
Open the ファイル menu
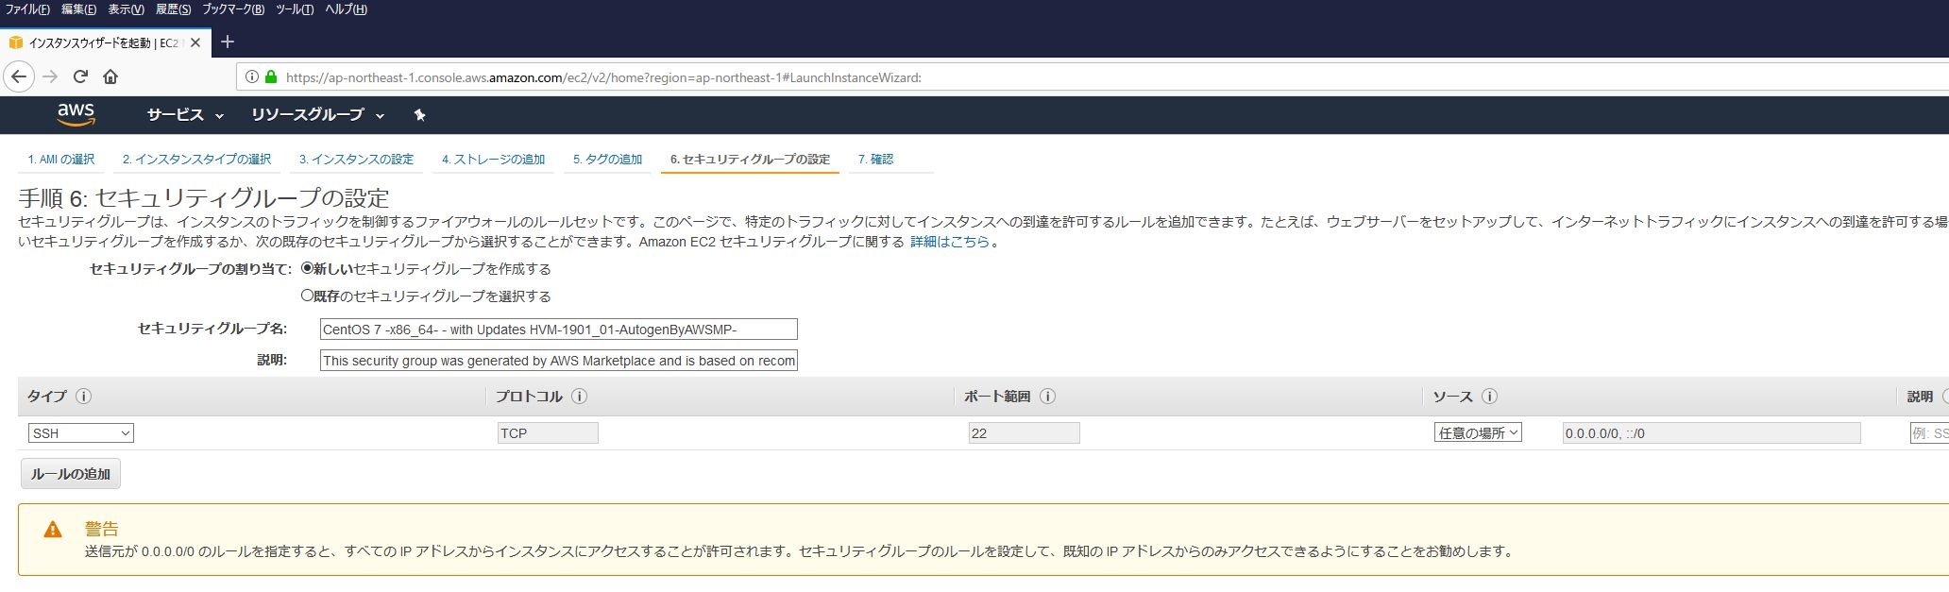pyautogui.click(x=27, y=9)
